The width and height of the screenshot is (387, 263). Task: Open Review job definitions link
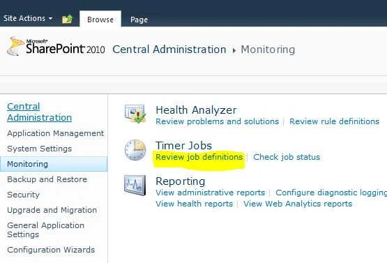tap(199, 157)
